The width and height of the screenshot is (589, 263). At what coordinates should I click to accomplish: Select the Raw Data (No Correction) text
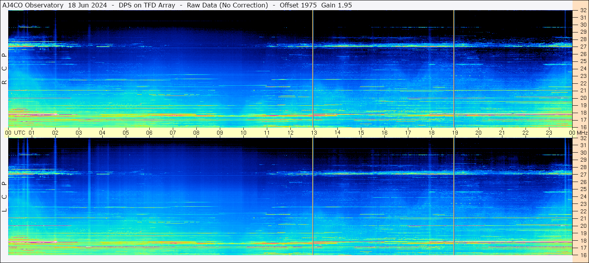[227, 5]
